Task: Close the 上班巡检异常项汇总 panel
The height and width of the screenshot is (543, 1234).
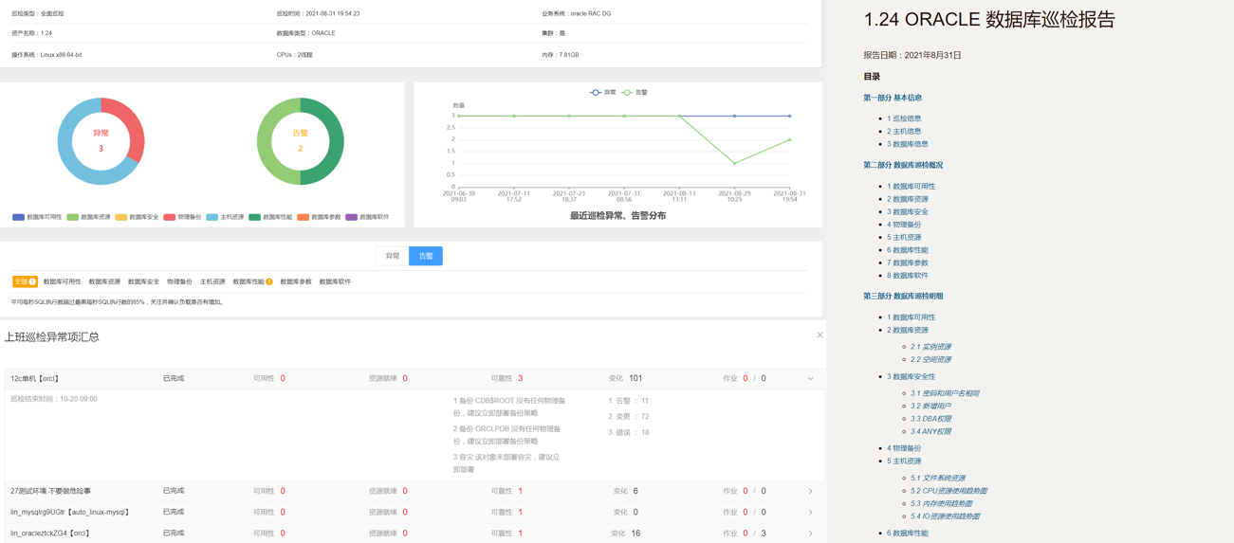Action: coord(820,335)
